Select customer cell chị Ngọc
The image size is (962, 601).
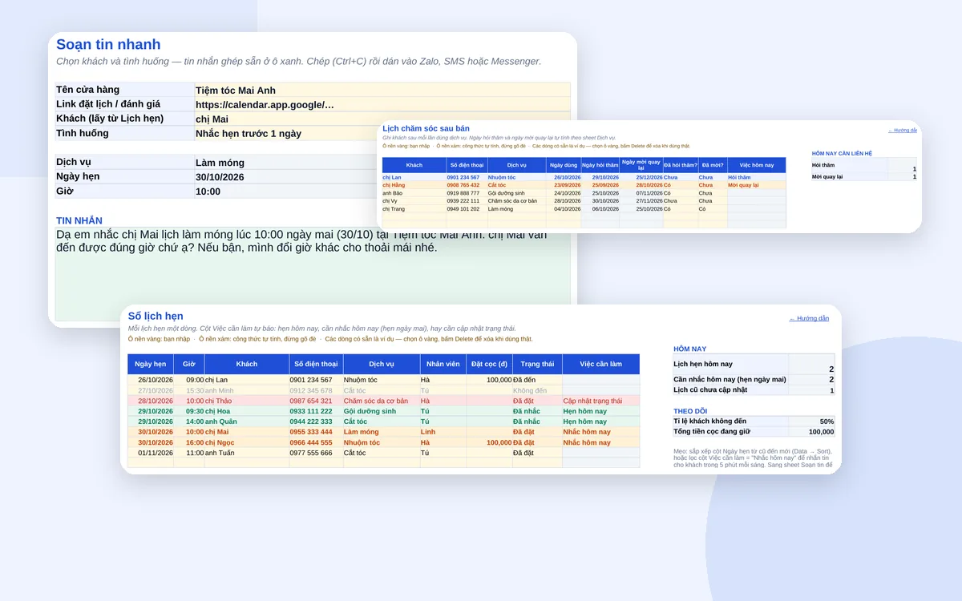[x=247, y=442]
